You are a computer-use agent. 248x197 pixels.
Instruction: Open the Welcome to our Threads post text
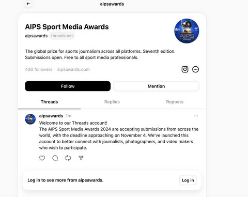119,135
